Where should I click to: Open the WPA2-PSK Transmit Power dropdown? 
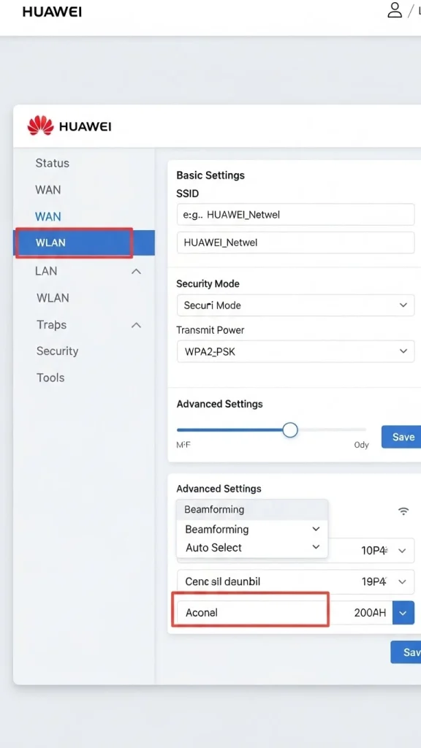[x=295, y=351]
